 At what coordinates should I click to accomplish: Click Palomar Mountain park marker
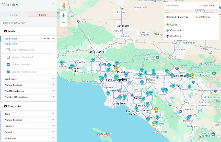pyautogui.click(x=213, y=134)
